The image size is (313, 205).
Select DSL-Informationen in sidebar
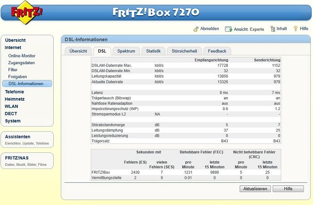tap(27, 84)
